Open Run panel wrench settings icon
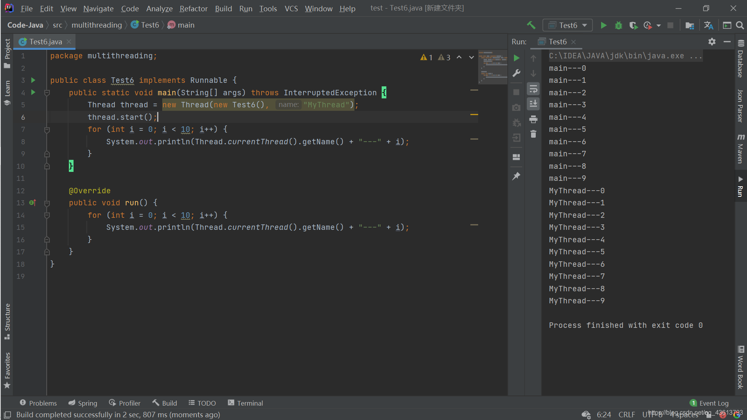747x420 pixels. pos(516,73)
